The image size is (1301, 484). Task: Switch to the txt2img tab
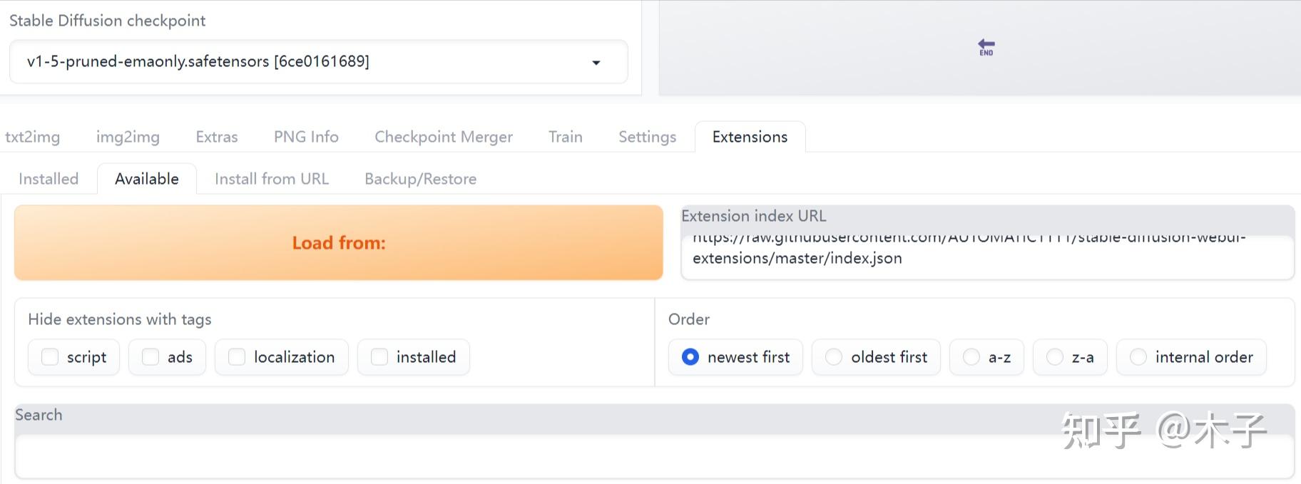33,137
